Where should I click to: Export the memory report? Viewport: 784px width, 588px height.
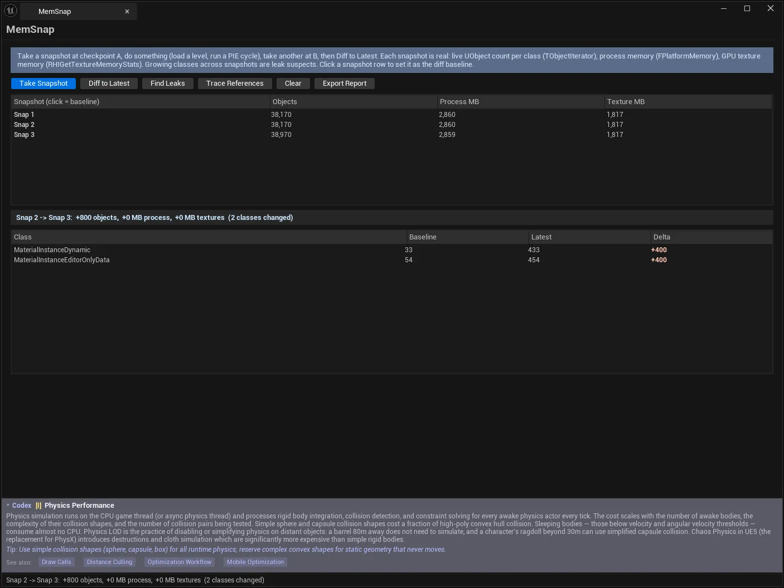[345, 84]
